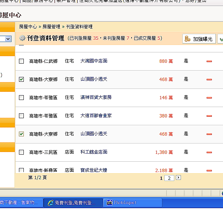This screenshot has height=223, width=223.
Task: Select the 漢神百貨大套房 row checkbox
Action: click(21, 97)
